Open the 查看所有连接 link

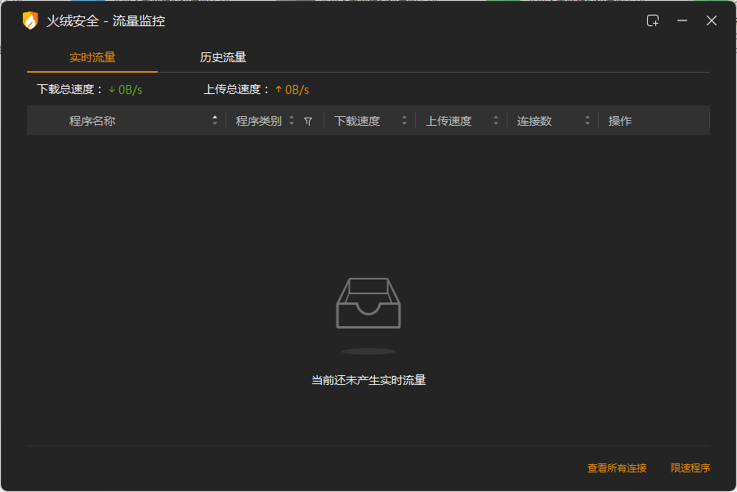click(x=617, y=468)
